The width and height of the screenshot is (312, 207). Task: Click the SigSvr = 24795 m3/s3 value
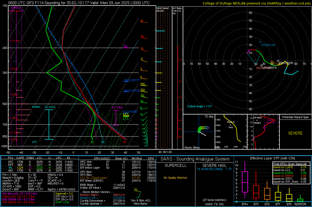click(x=61, y=189)
